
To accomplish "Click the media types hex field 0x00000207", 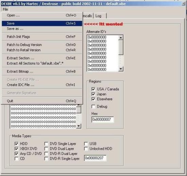I will (x=95, y=158).
